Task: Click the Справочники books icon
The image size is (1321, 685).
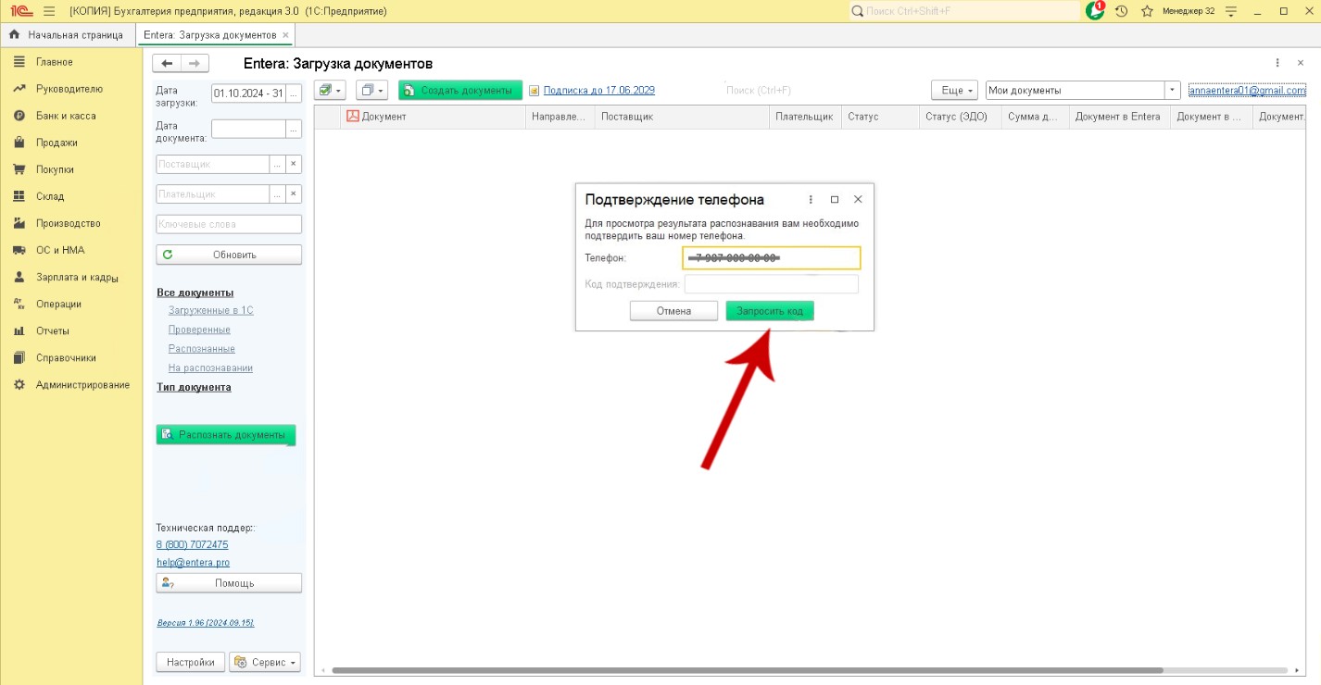Action: coord(19,357)
